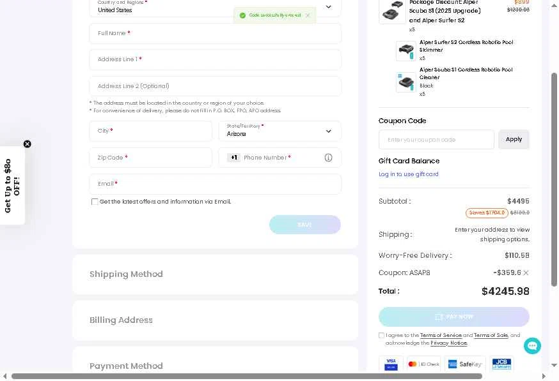Click the total amount $4245.98

click(x=505, y=292)
